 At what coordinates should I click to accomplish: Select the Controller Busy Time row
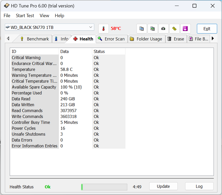(68, 122)
